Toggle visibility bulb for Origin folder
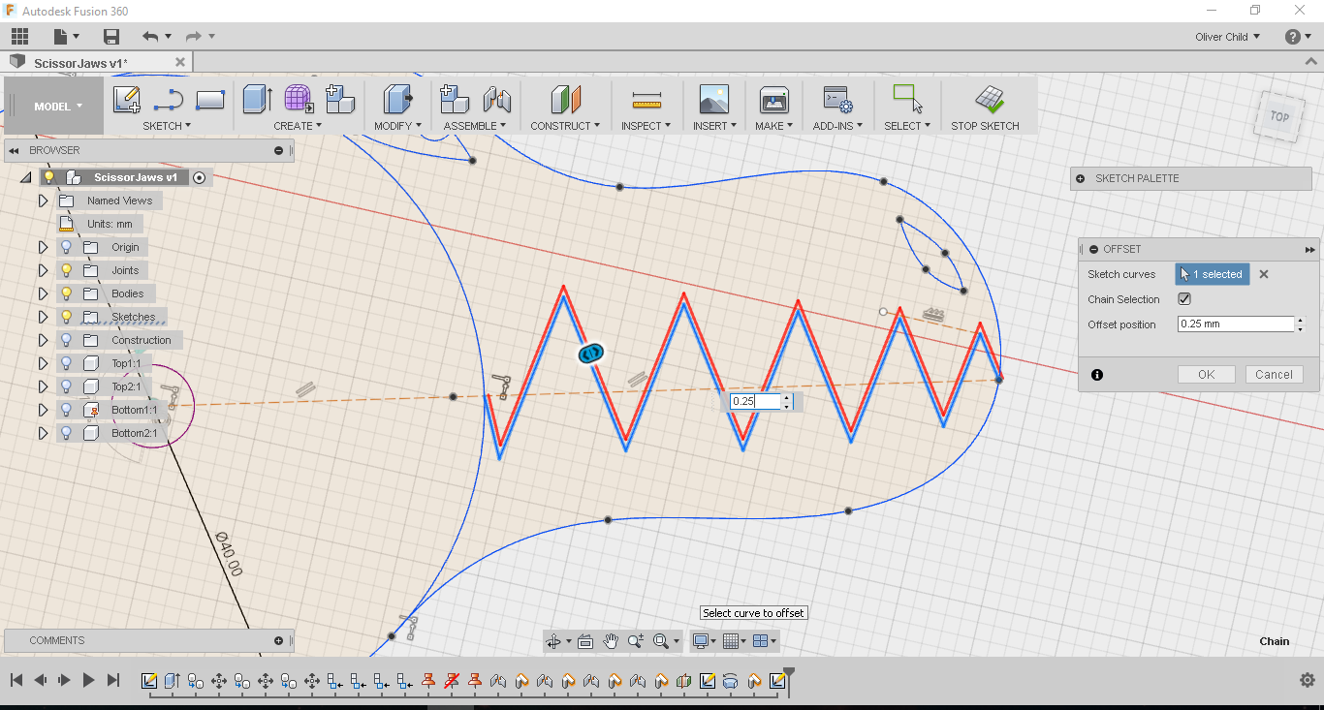This screenshot has height=710, width=1324. pos(66,247)
